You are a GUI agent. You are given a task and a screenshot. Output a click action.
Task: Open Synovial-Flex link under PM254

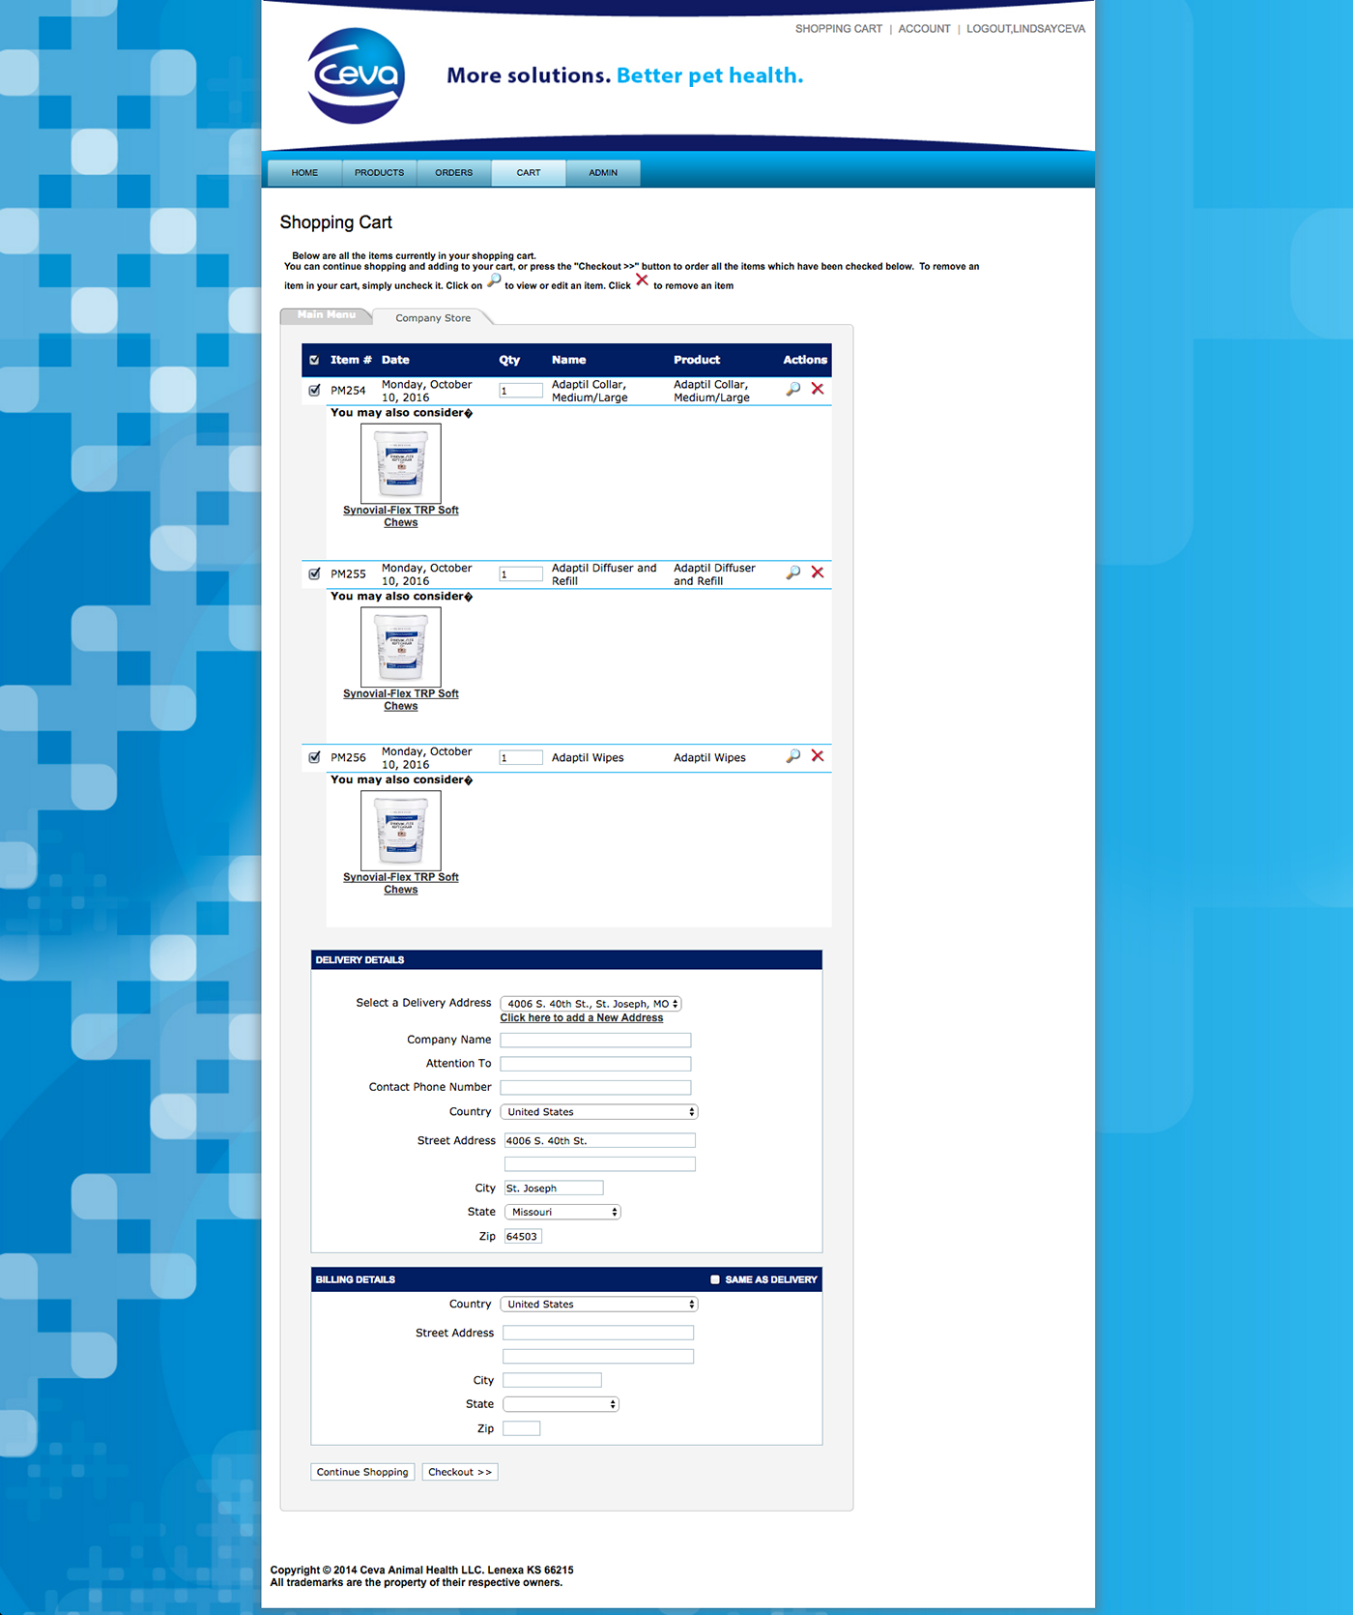[x=401, y=516]
